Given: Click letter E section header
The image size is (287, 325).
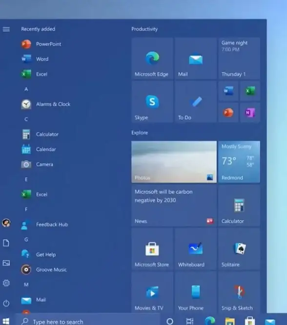Looking at the screenshot, I should coord(26,179).
